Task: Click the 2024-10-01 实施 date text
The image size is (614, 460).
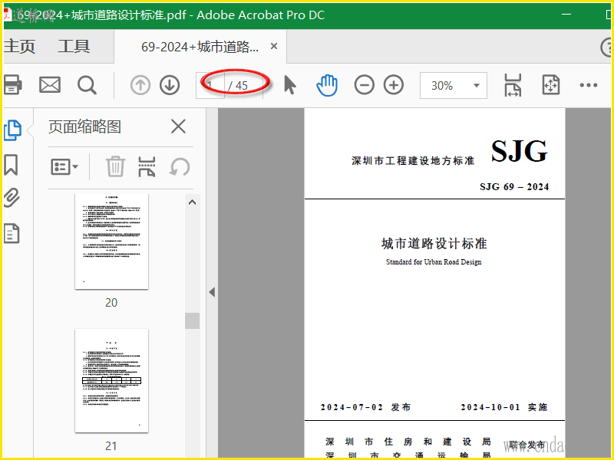Action: coord(504,407)
